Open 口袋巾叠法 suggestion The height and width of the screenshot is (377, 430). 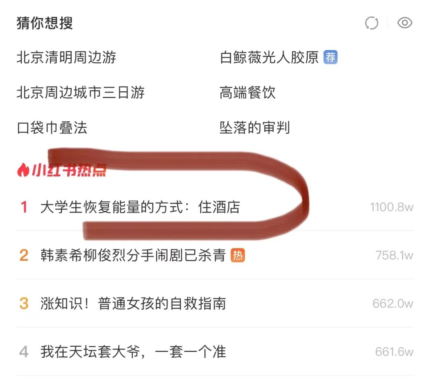(52, 128)
